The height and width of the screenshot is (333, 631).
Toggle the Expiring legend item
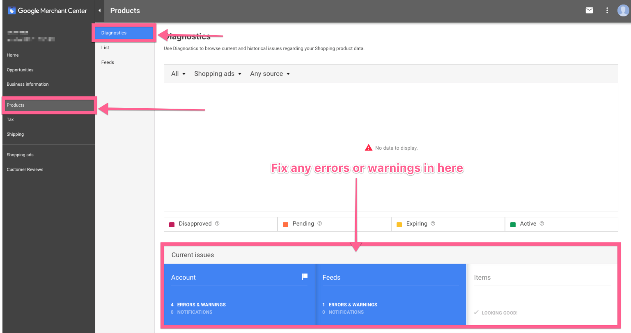click(x=448, y=224)
